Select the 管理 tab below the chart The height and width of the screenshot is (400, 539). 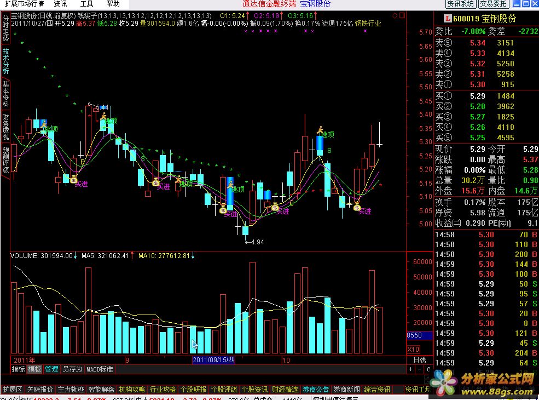click(51, 369)
